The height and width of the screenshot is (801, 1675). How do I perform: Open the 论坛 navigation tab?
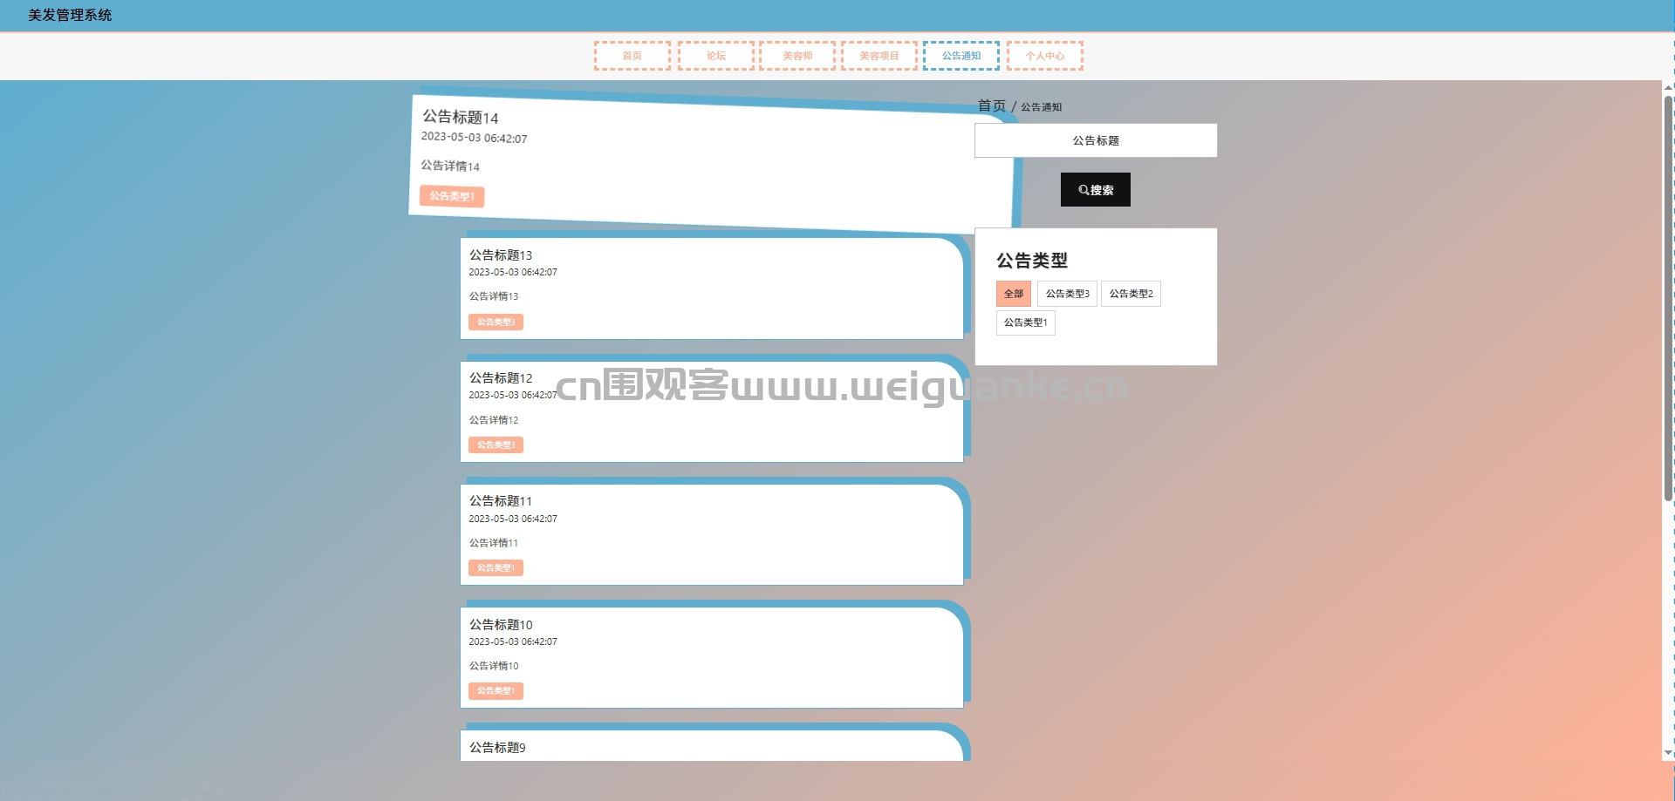[x=716, y=56]
